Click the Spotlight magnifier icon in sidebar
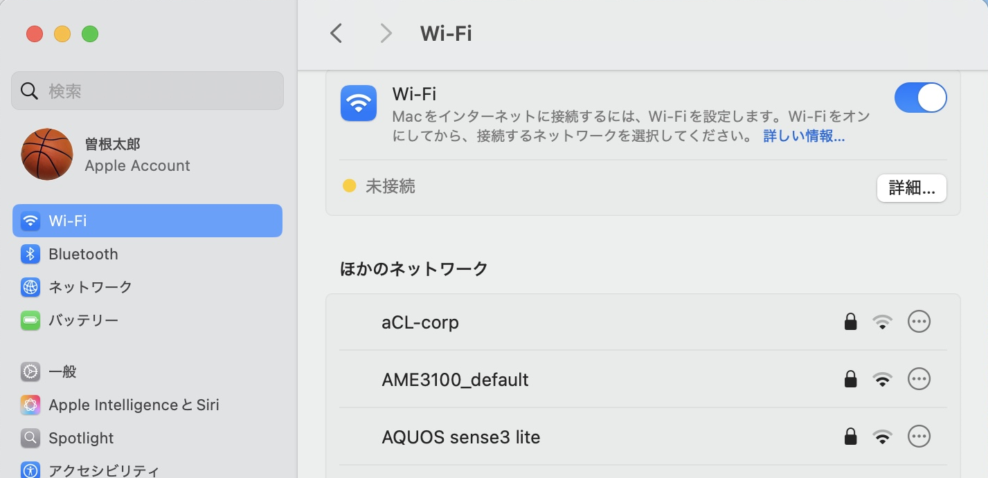The height and width of the screenshot is (478, 988). point(30,438)
